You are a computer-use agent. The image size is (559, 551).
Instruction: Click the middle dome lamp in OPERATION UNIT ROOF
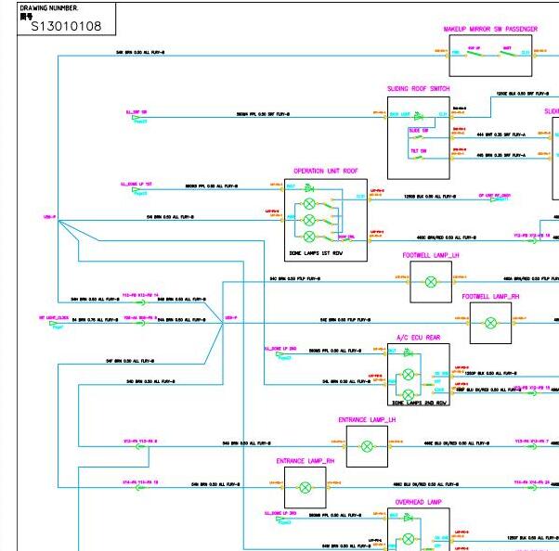[x=309, y=220]
